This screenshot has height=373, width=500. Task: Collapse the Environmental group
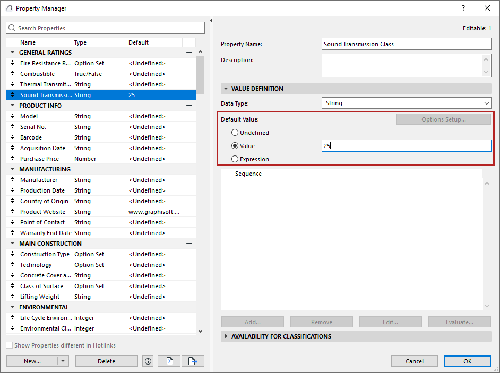click(x=12, y=307)
